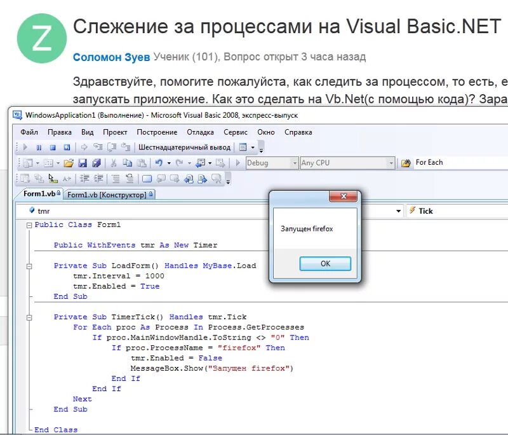Go to the next bookmark icon

[x=175, y=179]
